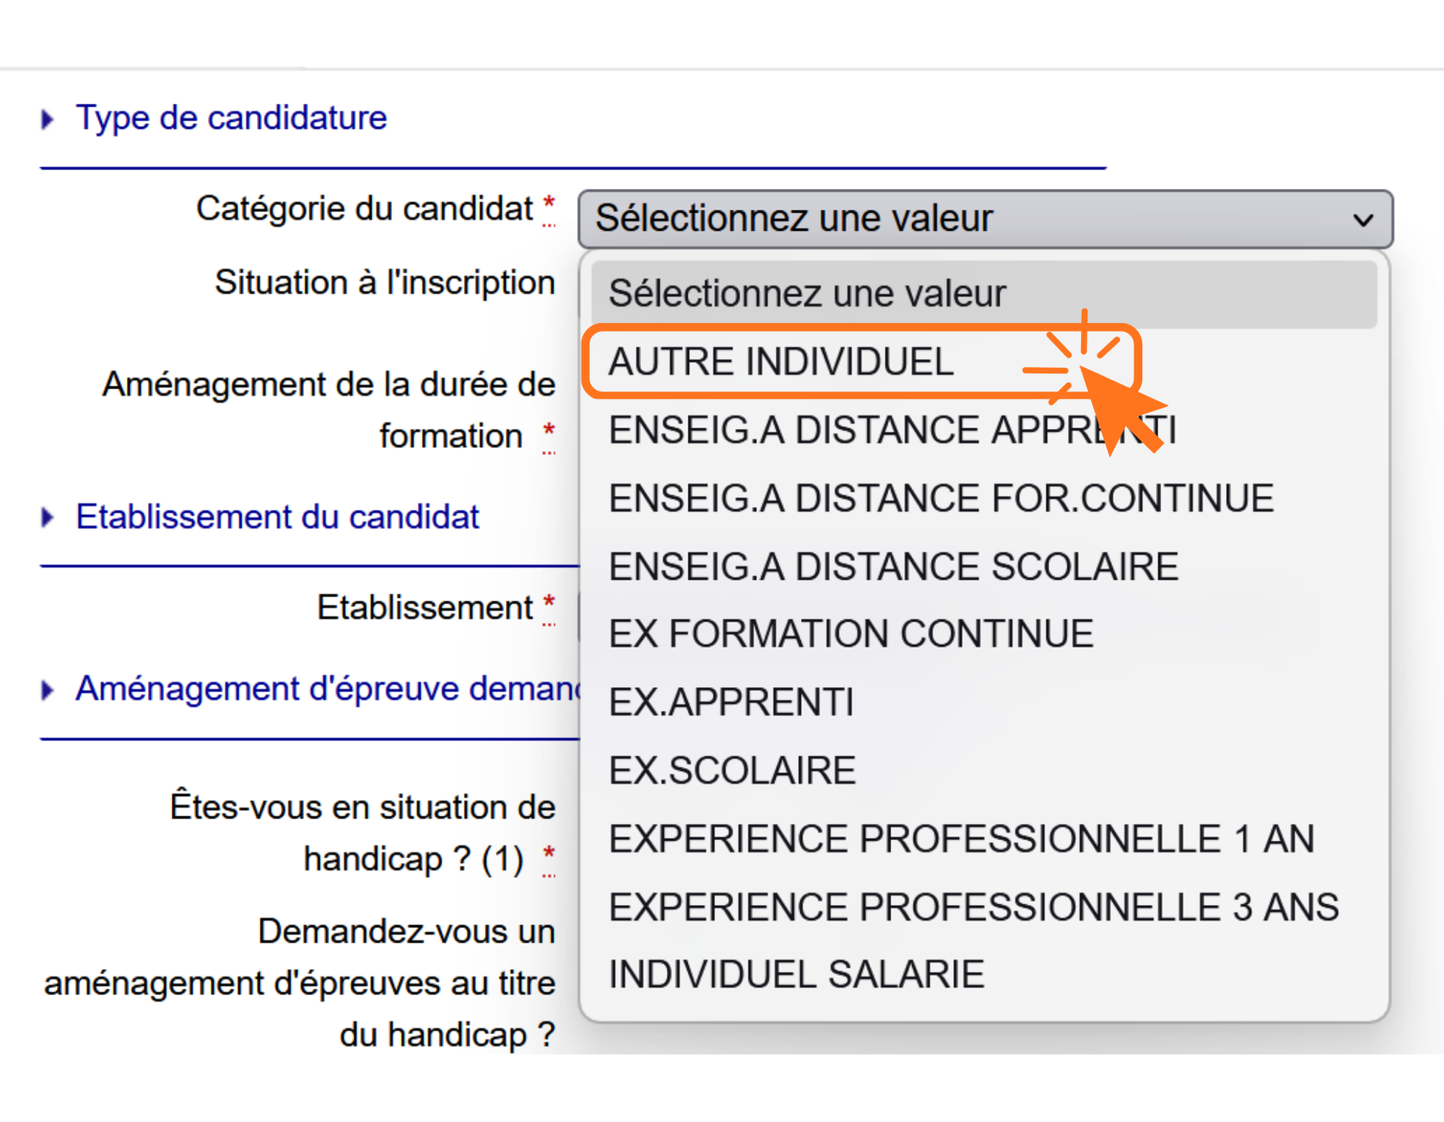Viewport: 1444px width, 1122px height.
Task: Select EX.SCOLAIRE from the list
Action: [x=731, y=770]
